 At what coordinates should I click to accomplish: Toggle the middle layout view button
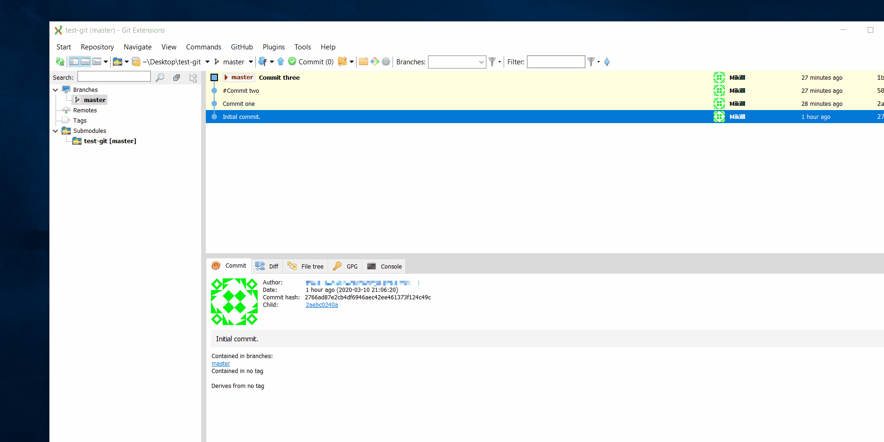click(85, 61)
